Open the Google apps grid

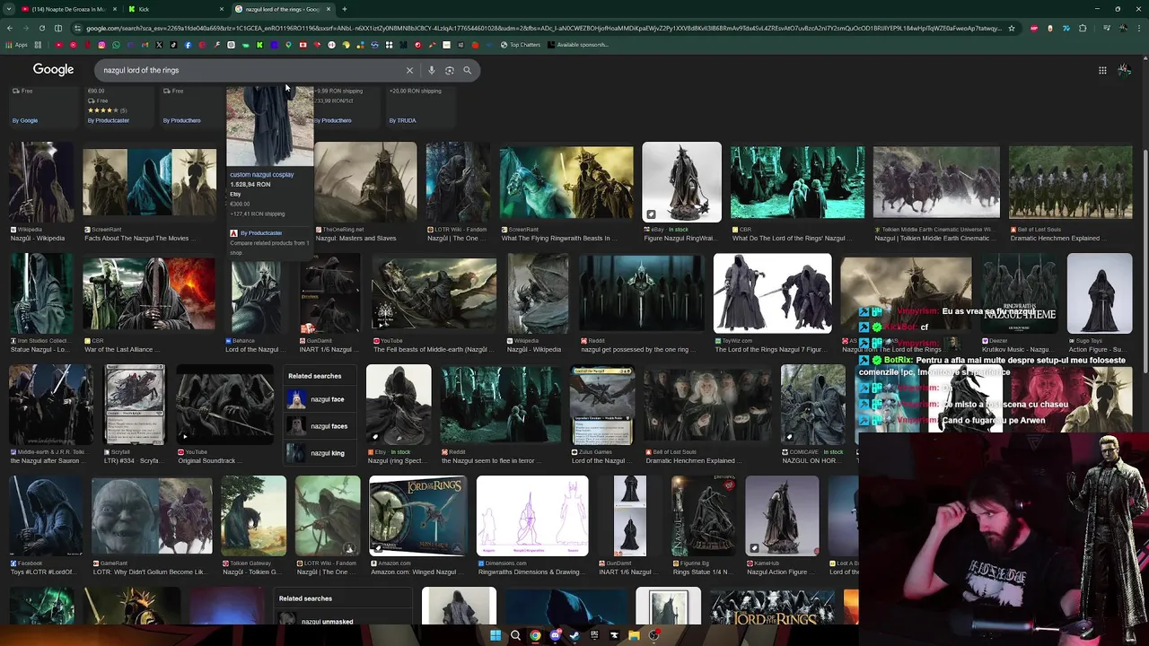point(1102,70)
